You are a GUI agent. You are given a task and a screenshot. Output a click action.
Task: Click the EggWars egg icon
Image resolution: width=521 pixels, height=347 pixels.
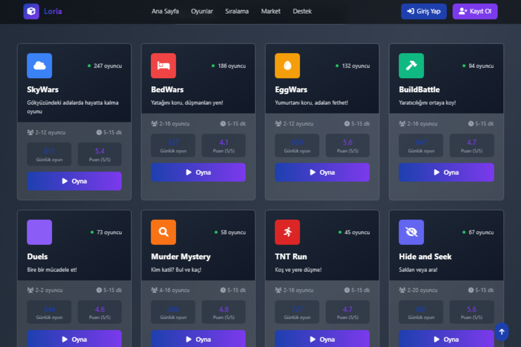pyautogui.click(x=287, y=66)
